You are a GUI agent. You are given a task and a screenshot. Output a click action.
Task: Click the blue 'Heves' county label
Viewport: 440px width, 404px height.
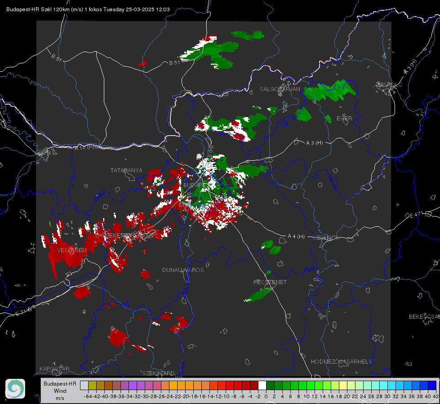(x=332, y=182)
